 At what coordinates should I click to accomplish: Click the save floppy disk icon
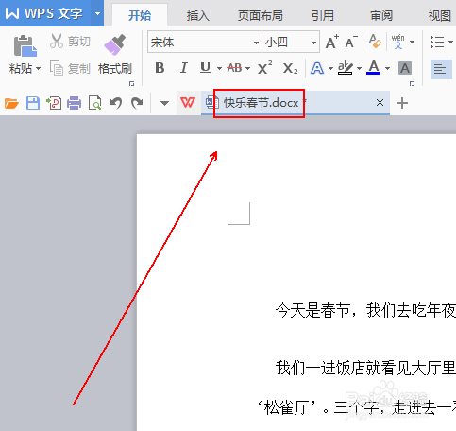pyautogui.click(x=33, y=103)
